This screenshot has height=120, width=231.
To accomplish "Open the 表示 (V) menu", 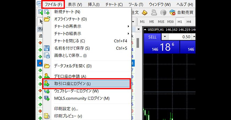I will pyautogui.click(x=75, y=5).
